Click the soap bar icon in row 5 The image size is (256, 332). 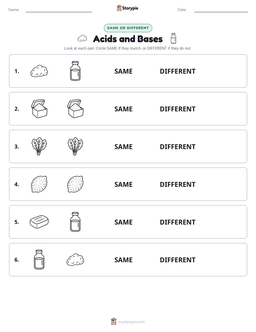pos(39,222)
